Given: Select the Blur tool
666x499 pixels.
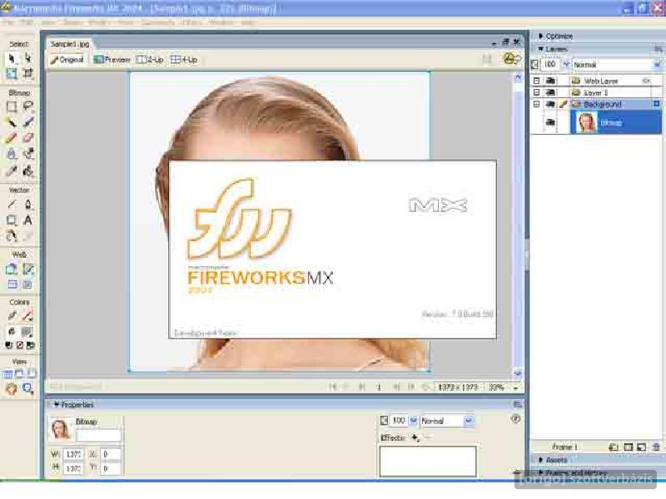Looking at the screenshot, I should [x=12, y=154].
